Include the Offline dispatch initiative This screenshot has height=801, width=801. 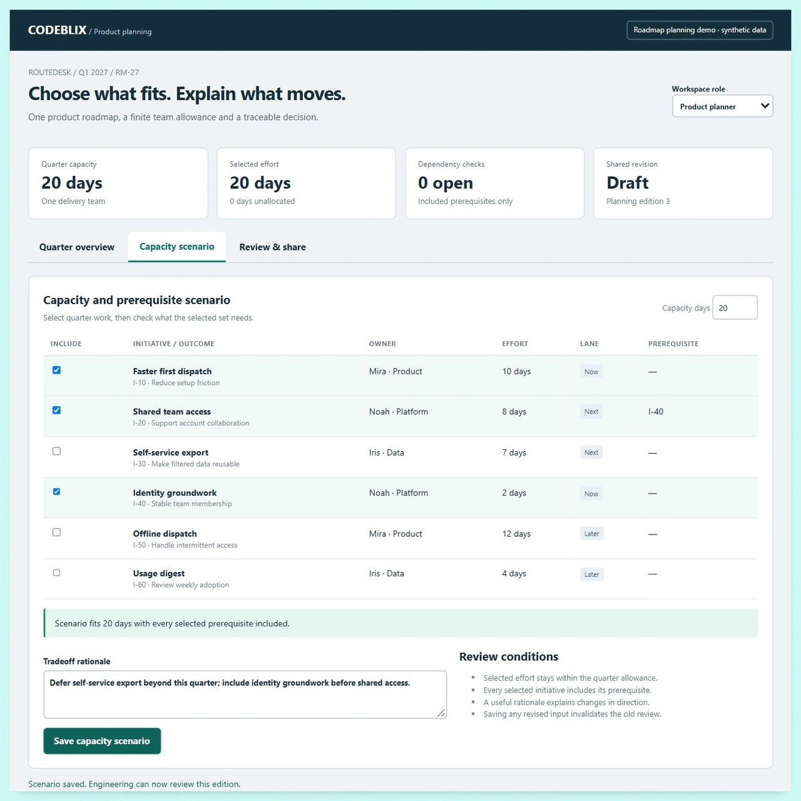click(x=56, y=533)
